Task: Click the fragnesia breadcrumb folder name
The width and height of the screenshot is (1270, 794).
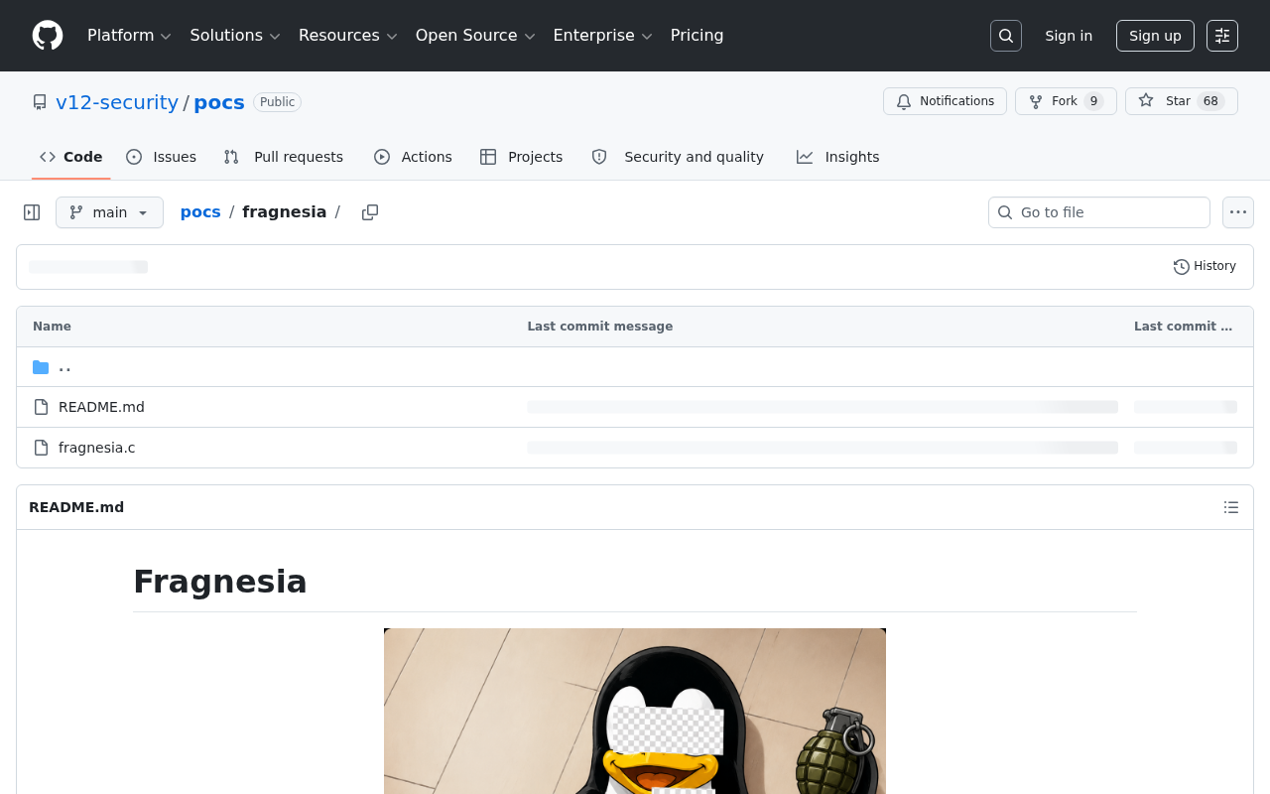Action: pyautogui.click(x=285, y=212)
